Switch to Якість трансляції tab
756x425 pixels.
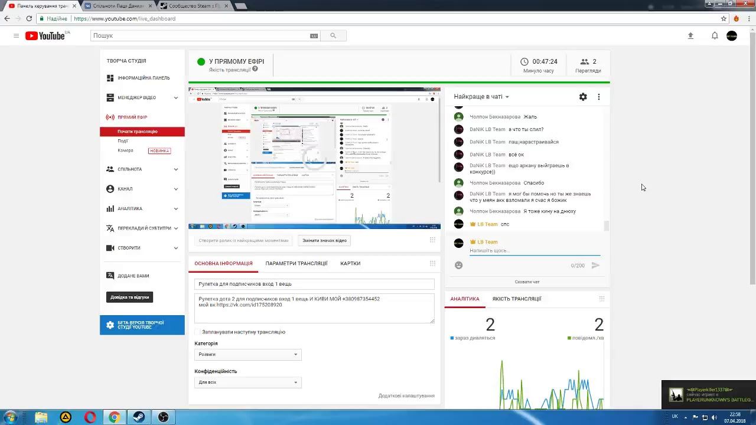pos(517,299)
